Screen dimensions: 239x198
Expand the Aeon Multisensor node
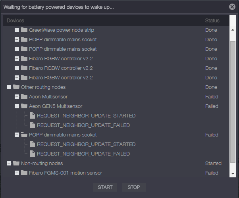(17, 97)
